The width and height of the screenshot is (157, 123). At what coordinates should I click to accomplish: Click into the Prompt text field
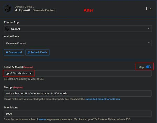[x=78, y=94]
